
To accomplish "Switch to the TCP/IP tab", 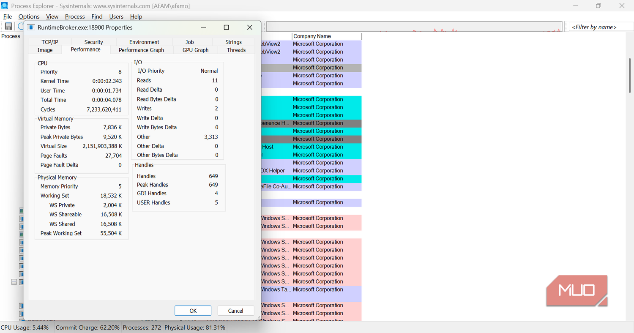I will coord(50,42).
